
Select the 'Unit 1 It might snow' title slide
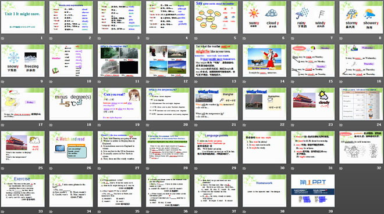[23, 17]
